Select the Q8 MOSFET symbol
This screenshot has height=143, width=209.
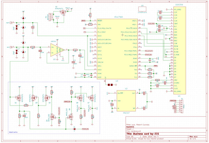(x=80, y=98)
